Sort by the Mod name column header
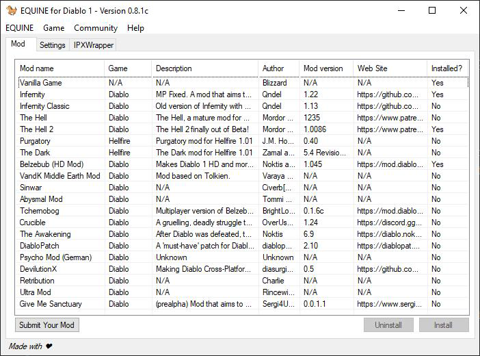 (59, 68)
